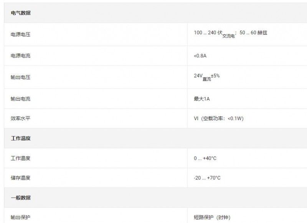
Task: Click the 最大1A value cell
Action: point(202,99)
